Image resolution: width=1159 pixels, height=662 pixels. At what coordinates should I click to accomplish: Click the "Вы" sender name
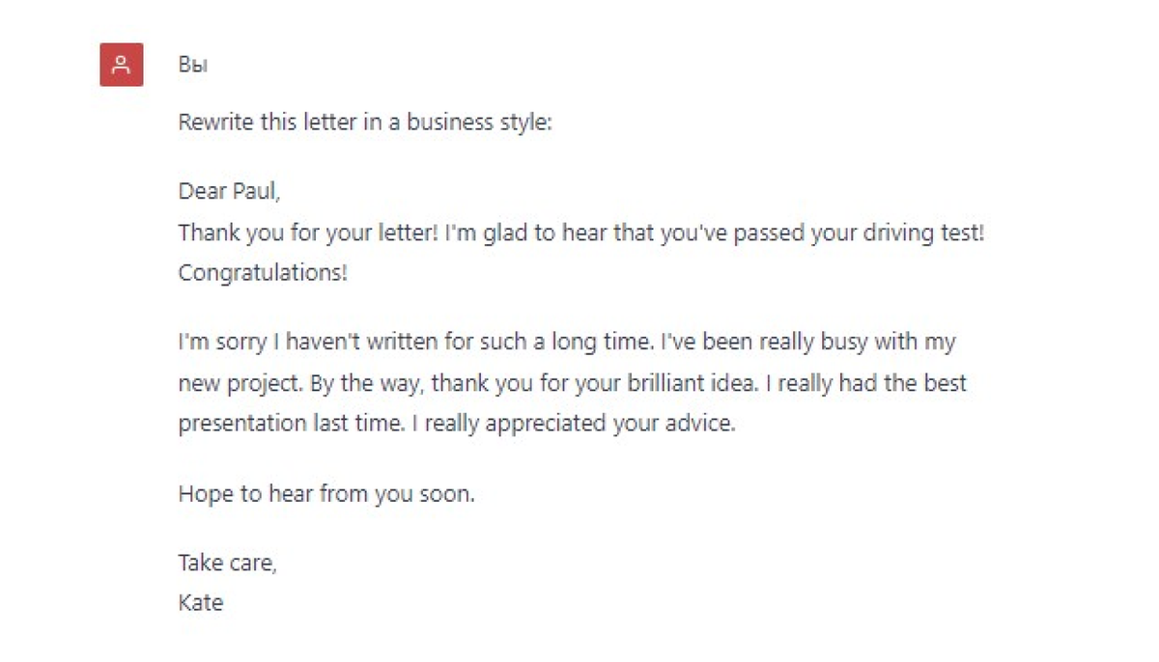(193, 65)
